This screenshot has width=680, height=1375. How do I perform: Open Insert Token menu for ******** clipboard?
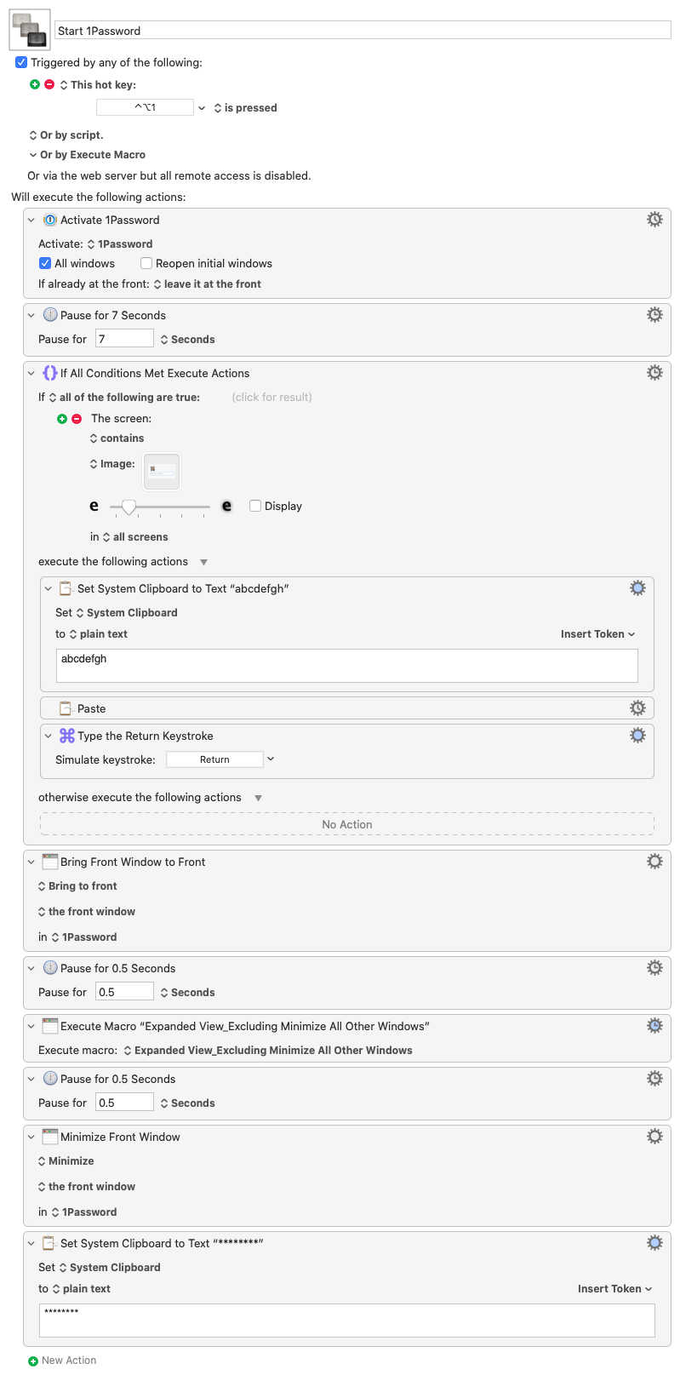[615, 1288]
